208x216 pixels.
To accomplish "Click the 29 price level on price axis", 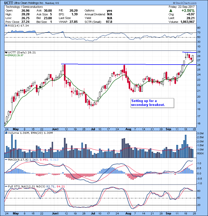I will pyautogui.click(x=199, y=52).
